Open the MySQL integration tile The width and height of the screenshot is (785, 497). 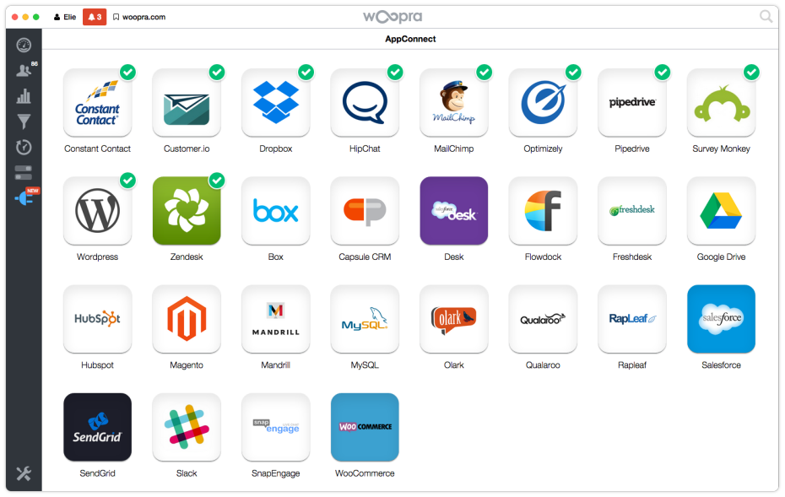pos(365,319)
